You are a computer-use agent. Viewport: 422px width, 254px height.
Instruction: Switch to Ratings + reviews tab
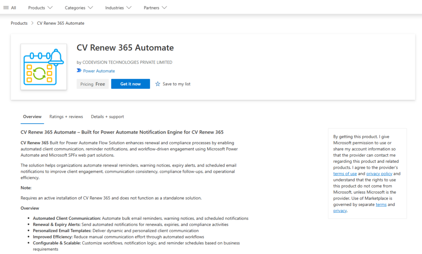[x=66, y=117]
